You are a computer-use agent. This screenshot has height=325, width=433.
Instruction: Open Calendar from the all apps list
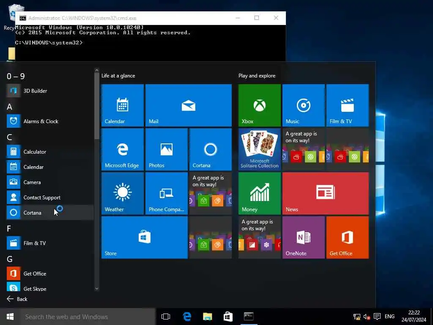point(50,167)
